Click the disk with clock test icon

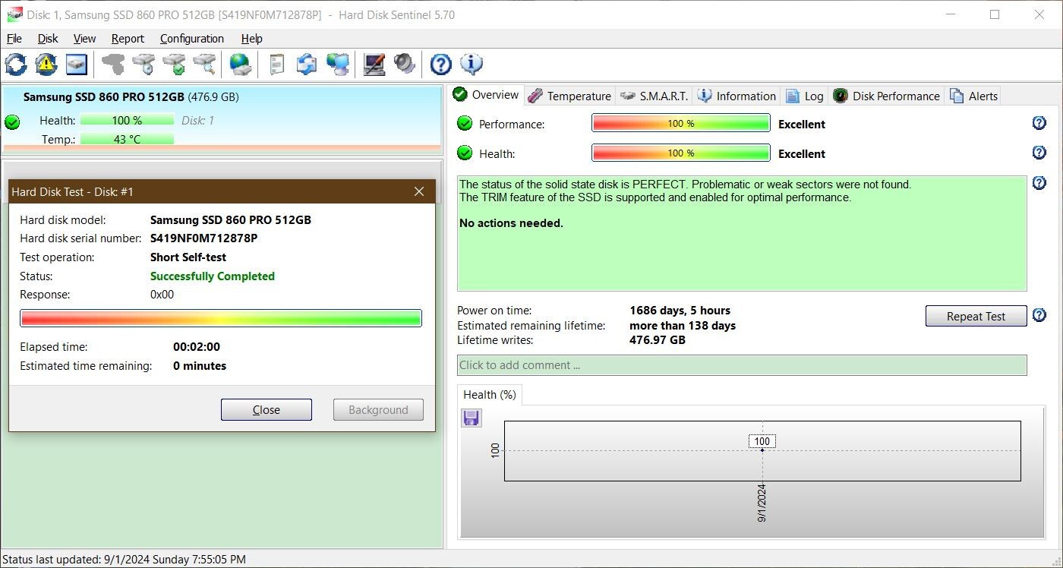[x=144, y=64]
